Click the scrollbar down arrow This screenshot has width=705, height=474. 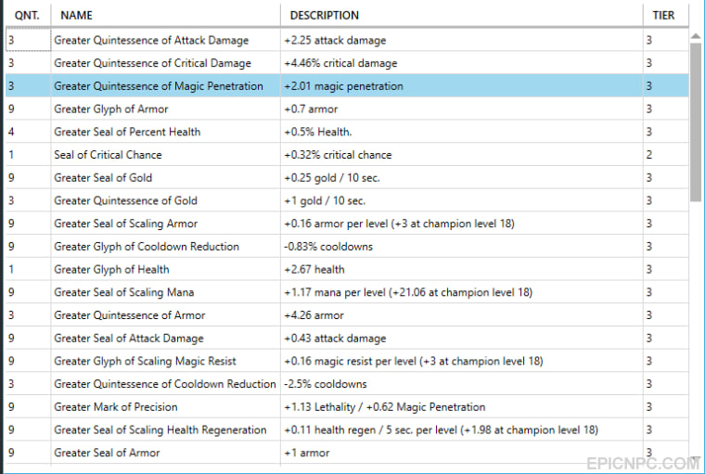(696, 459)
